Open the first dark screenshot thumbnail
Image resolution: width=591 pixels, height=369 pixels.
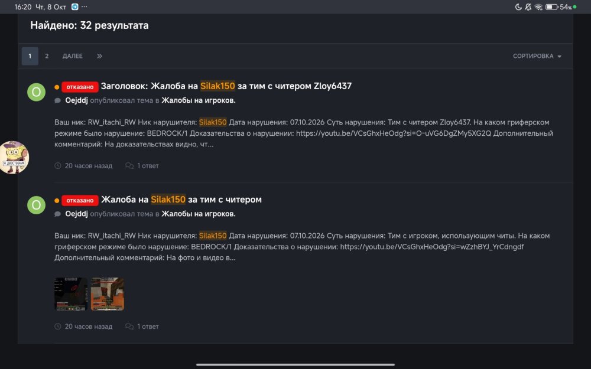[71, 294]
